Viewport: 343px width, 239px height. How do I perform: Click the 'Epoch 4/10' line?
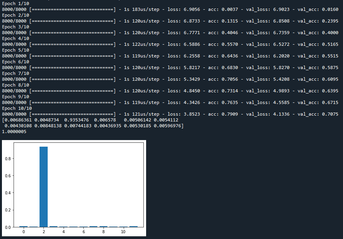click(x=16, y=38)
